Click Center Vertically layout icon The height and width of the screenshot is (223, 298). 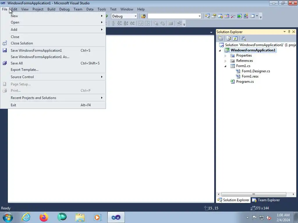[x=147, y=23]
